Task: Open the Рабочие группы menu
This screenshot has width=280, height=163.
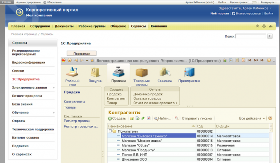Action: coord(92,26)
